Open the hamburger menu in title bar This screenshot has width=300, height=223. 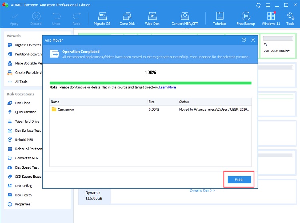tap(268, 5)
